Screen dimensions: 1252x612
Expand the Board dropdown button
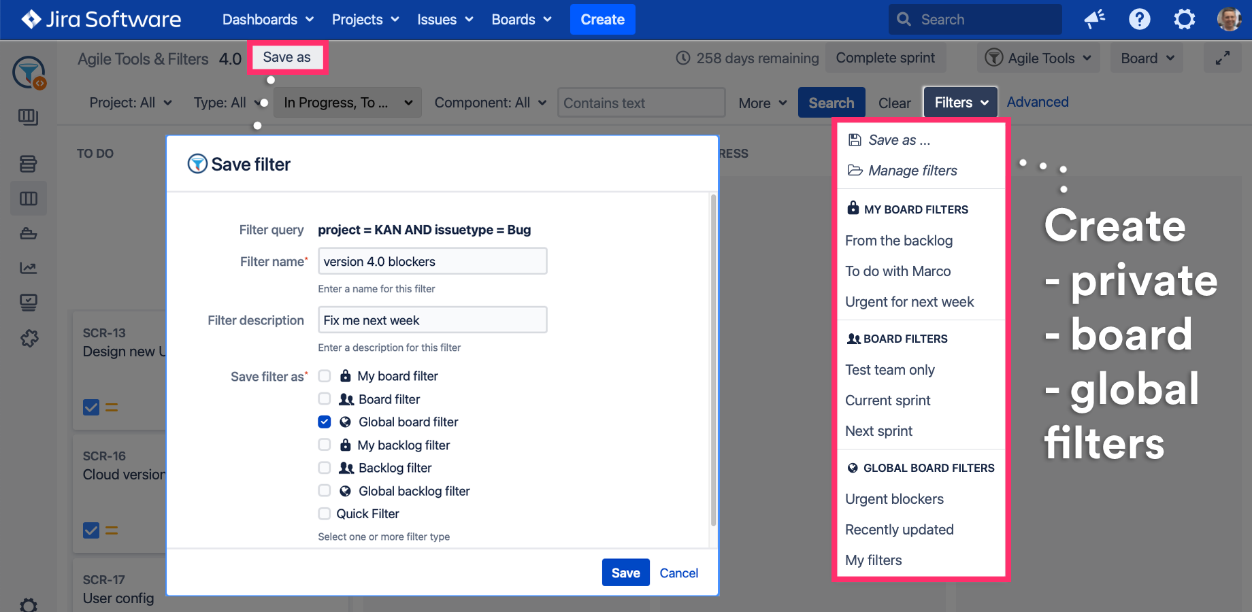(1147, 58)
